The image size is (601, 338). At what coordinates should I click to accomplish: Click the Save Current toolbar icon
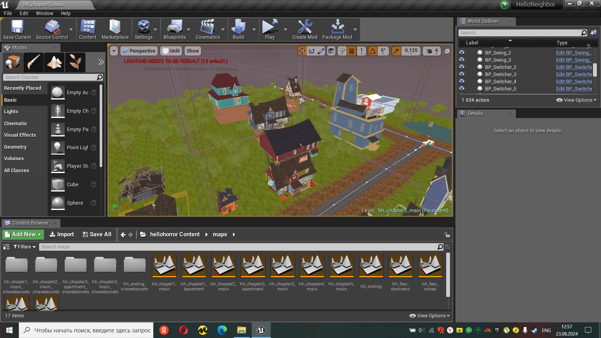(x=17, y=29)
